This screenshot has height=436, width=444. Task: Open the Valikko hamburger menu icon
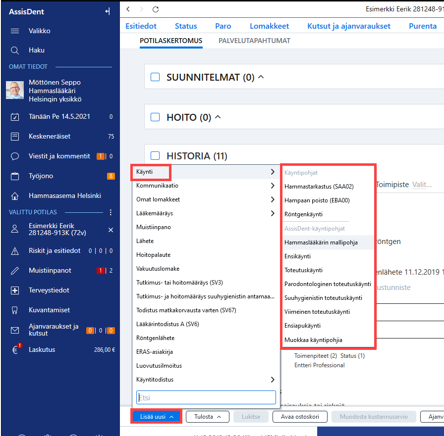(15, 31)
